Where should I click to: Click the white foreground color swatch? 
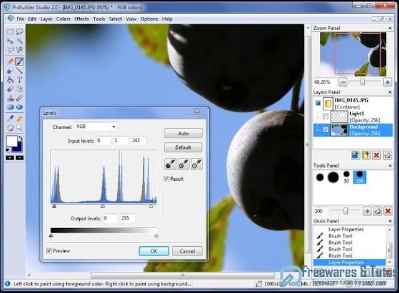pyautogui.click(x=11, y=141)
